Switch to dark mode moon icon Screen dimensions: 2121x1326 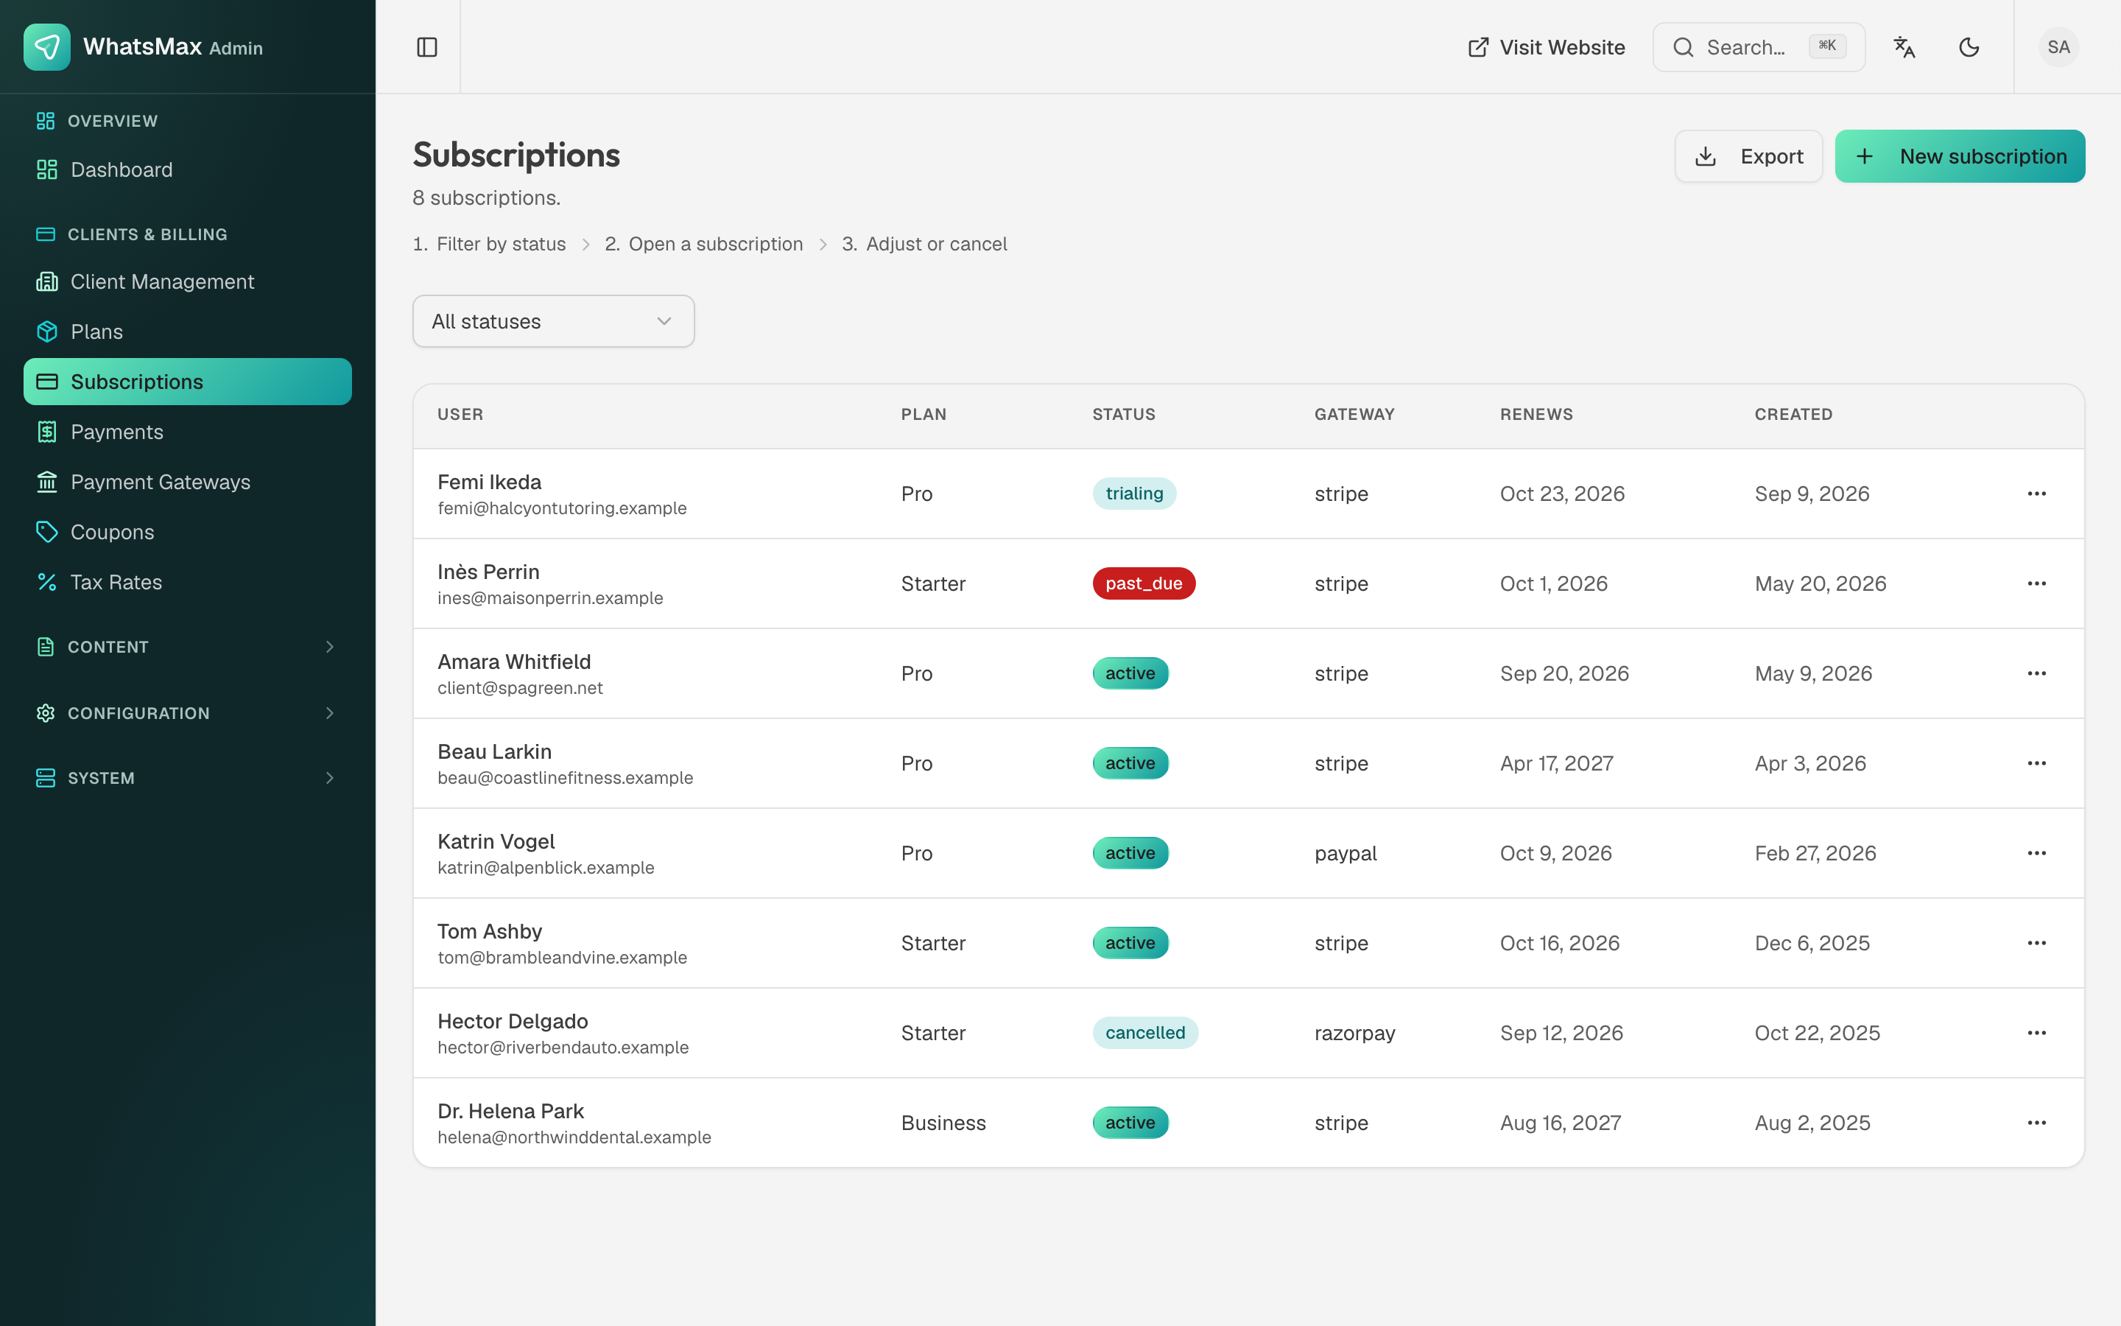tap(1969, 47)
